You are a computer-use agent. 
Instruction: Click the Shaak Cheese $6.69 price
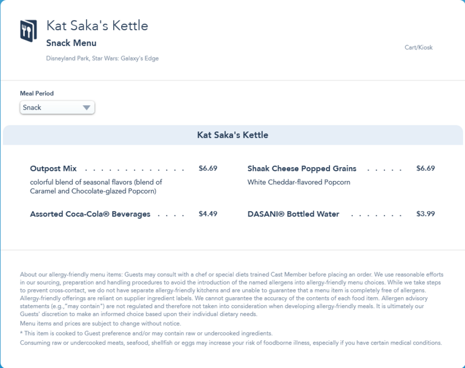pos(425,168)
